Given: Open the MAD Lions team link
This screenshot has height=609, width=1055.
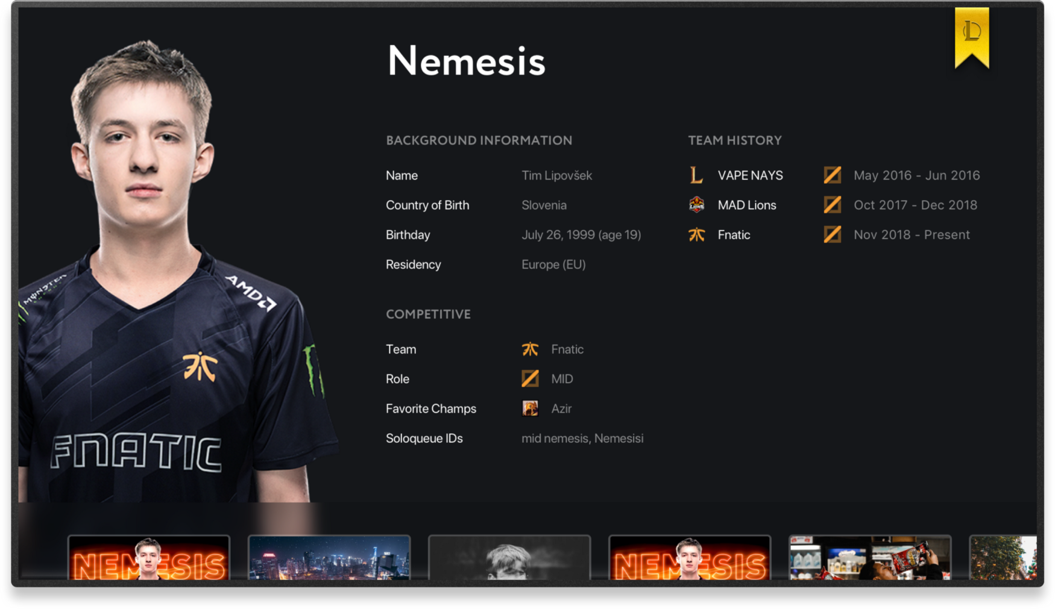Looking at the screenshot, I should [x=747, y=205].
